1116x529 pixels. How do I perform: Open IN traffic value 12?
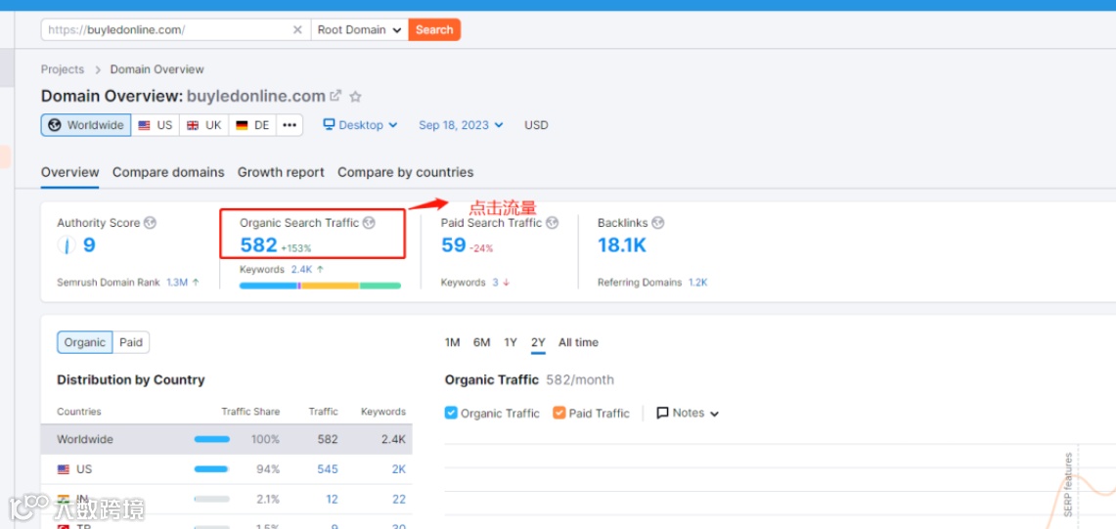tap(332, 499)
